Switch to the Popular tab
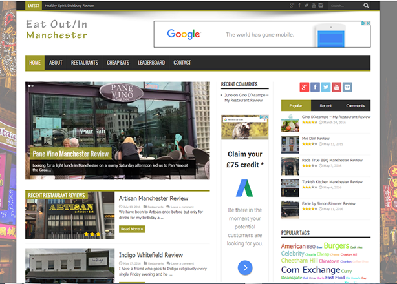This screenshot has width=397, height=284. [295, 106]
